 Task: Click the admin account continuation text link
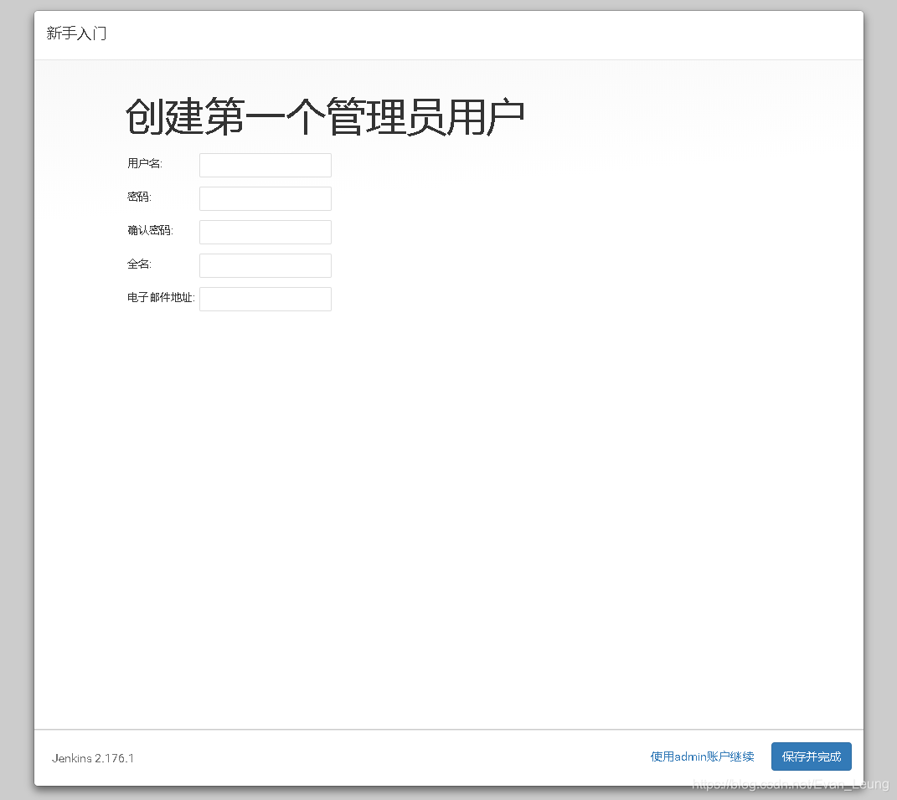(702, 756)
